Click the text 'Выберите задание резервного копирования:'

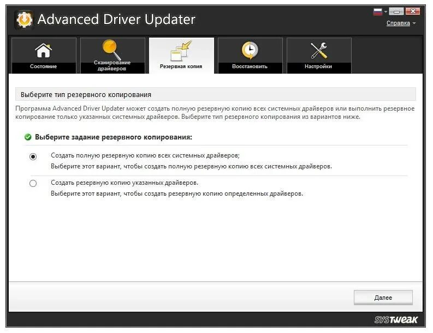[113, 137]
